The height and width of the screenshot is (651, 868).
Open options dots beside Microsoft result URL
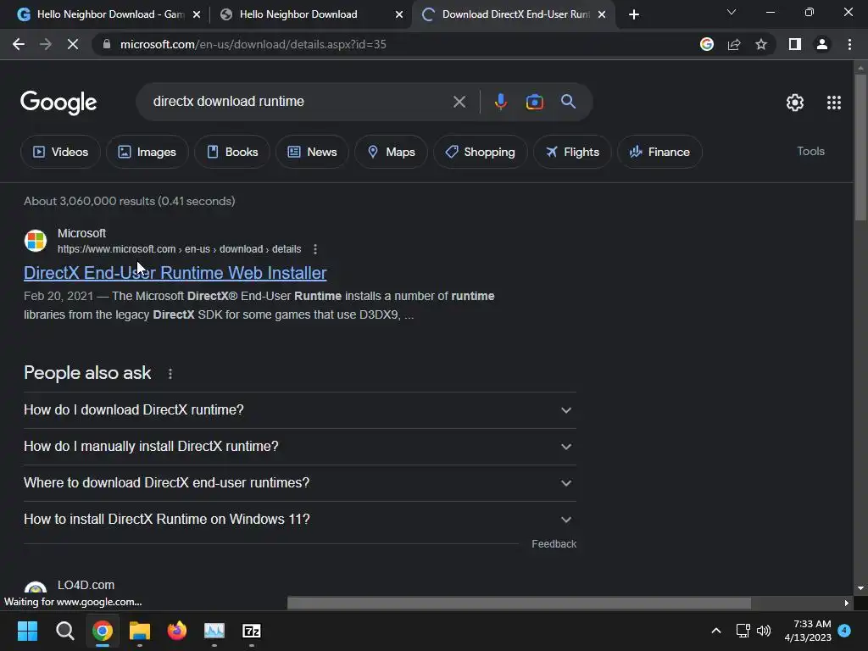pyautogui.click(x=315, y=249)
